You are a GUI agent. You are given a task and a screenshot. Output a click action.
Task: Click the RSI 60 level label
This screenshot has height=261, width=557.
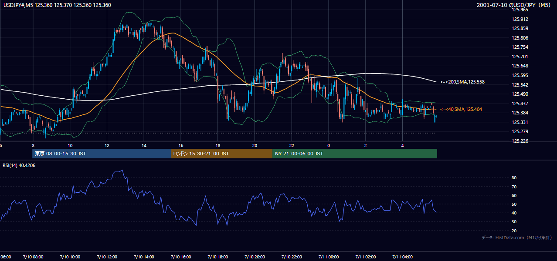tap(514, 195)
